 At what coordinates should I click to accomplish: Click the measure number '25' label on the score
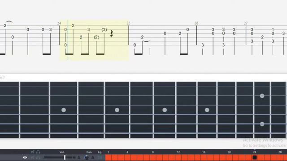(128, 23)
